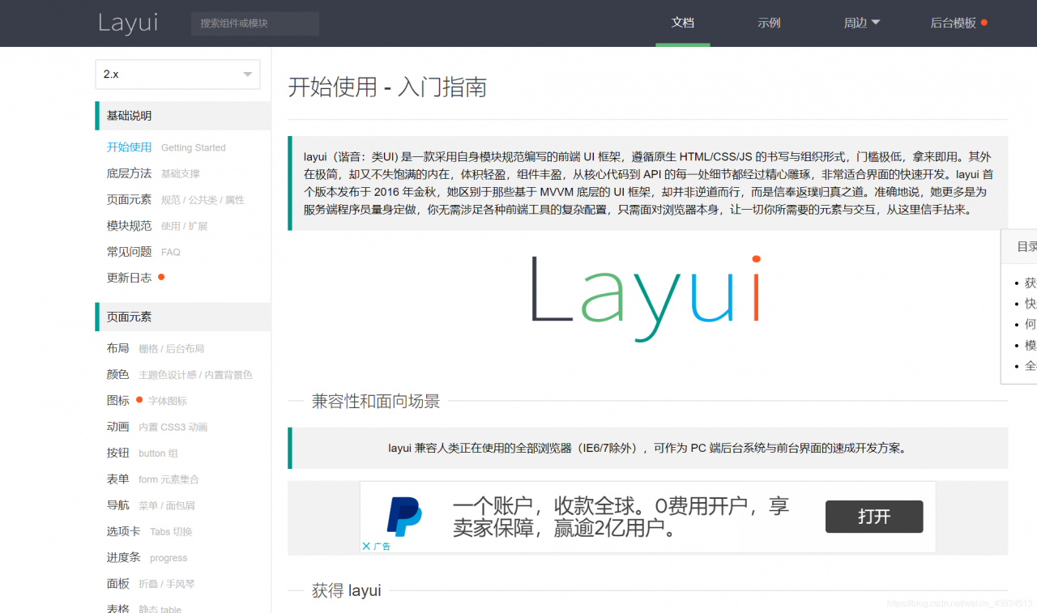Open 动画 内置 CSS3 动画 link
The width and height of the screenshot is (1037, 613).
point(157,427)
